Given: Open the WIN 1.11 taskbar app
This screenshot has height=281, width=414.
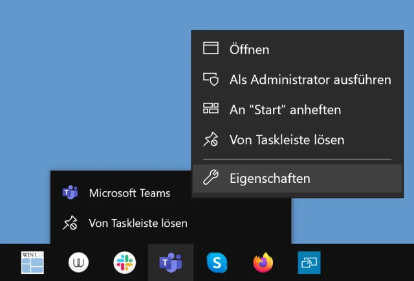Looking at the screenshot, I should coord(32,262).
